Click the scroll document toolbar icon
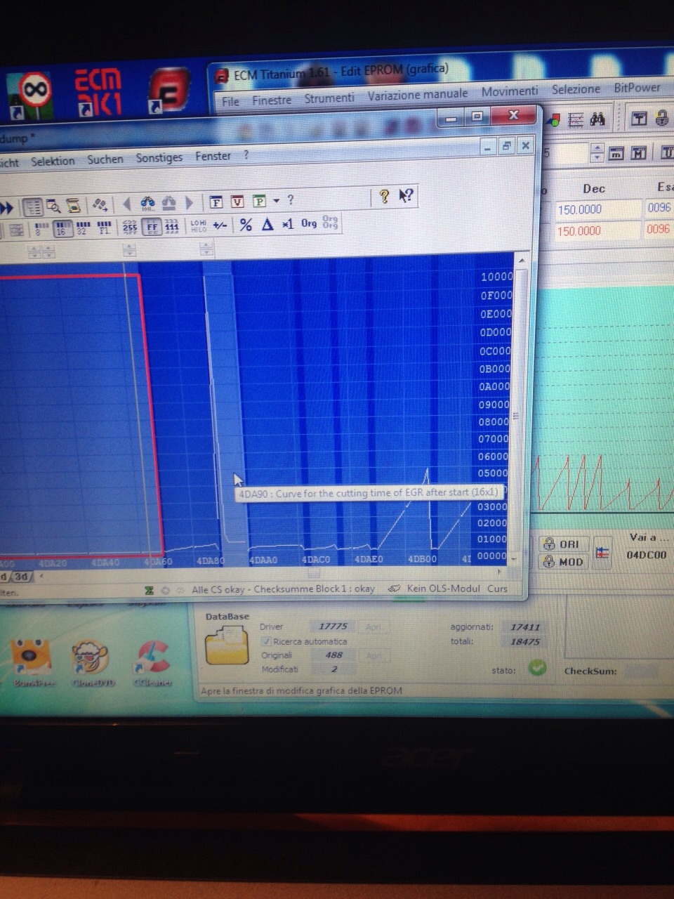The width and height of the screenshot is (674, 899). [x=73, y=206]
